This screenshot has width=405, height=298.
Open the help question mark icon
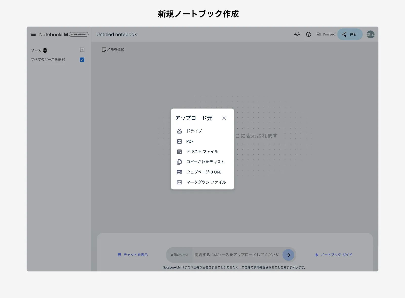[309, 34]
